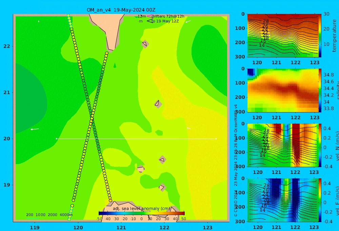Image resolution: width=339 pixels, height=231 pixels.
Task: Click latitude tick label 22 on the main map
Action: coord(7,46)
